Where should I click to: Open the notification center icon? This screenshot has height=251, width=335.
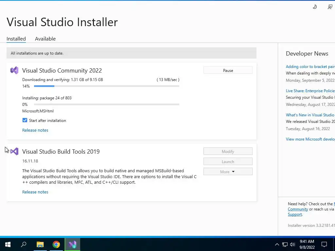[x=324, y=244]
